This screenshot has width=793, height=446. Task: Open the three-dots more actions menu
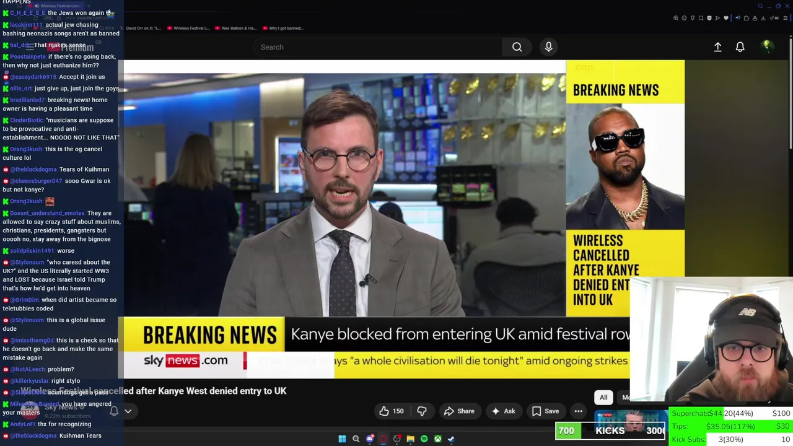pos(578,411)
